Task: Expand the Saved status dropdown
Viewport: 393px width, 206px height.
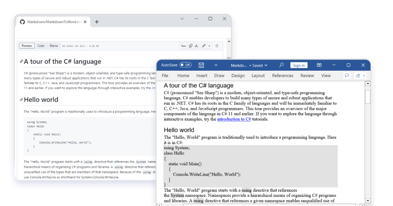Action: [x=266, y=65]
